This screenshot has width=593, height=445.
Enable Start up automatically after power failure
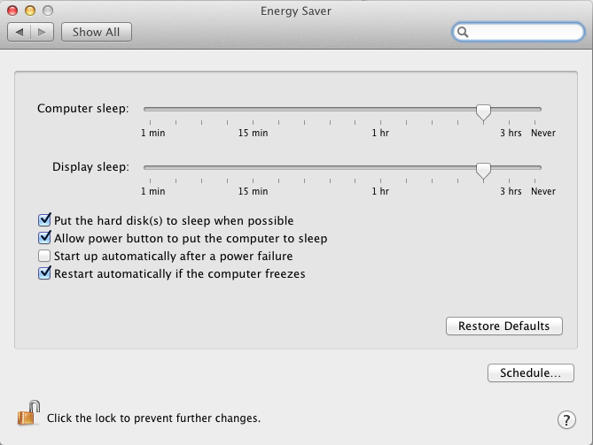[x=44, y=256]
